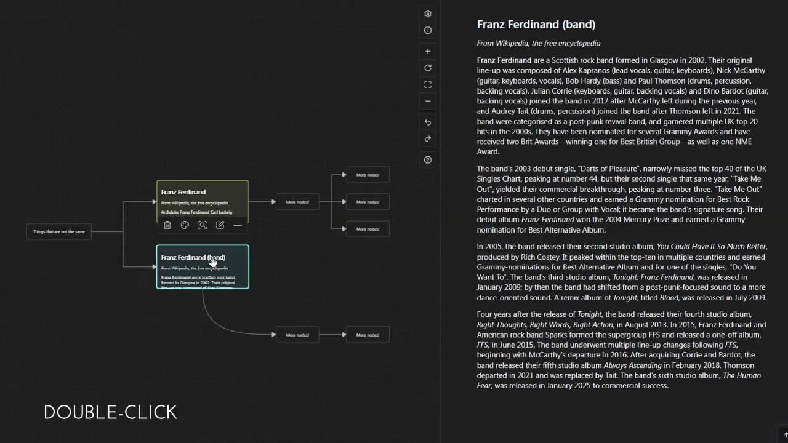788x443 pixels.
Task: Click the paragraph starting 'In 2005, the band'
Action: pos(622,272)
